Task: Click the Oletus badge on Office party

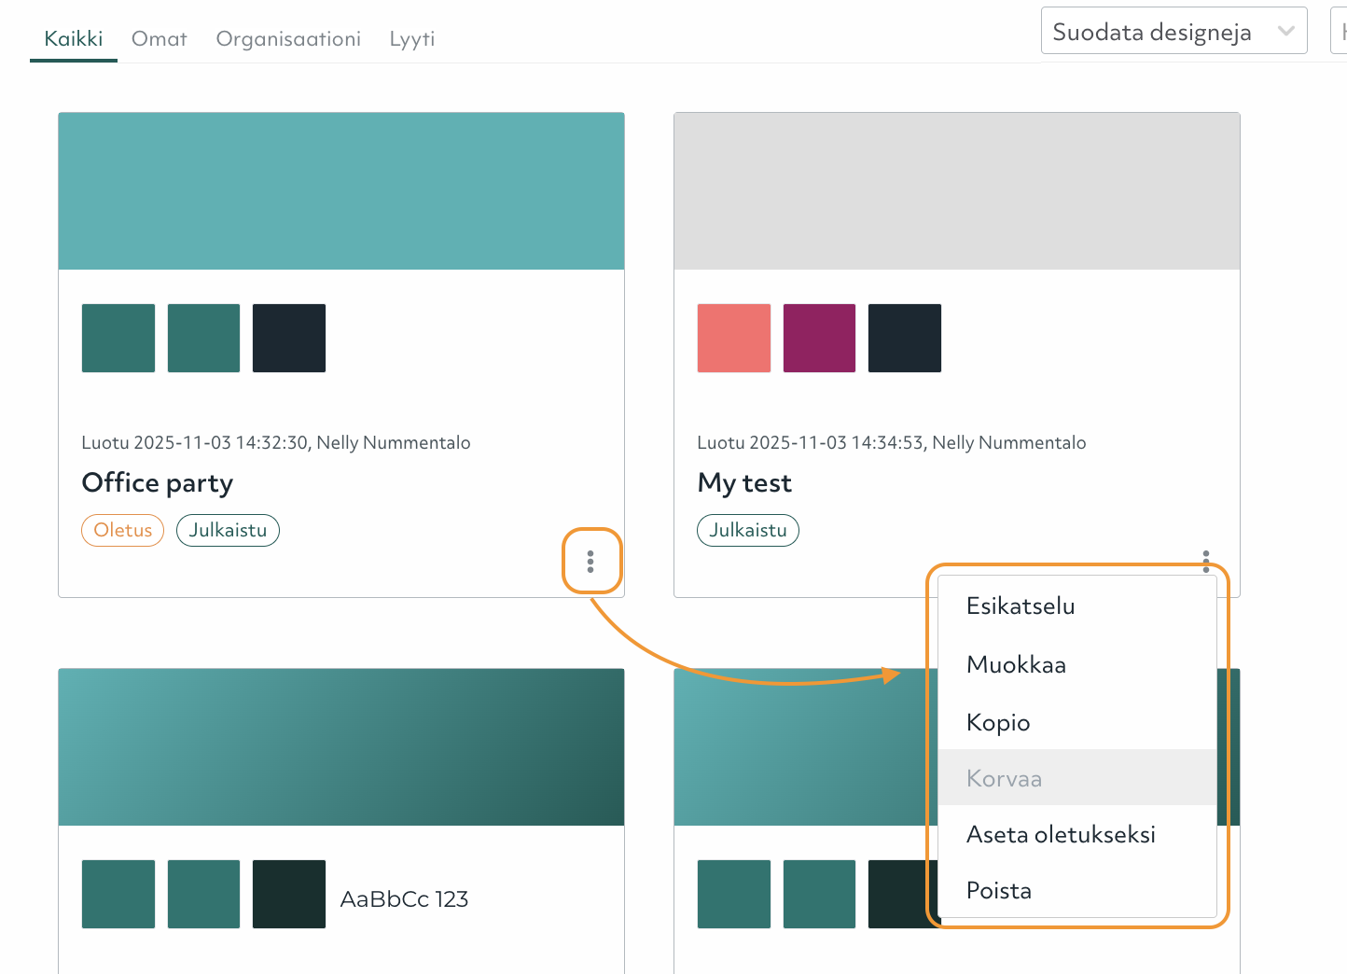Action: [122, 530]
